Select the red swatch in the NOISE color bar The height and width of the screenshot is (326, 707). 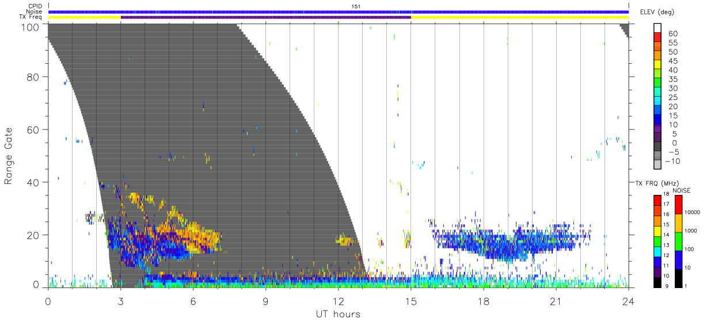(x=678, y=205)
